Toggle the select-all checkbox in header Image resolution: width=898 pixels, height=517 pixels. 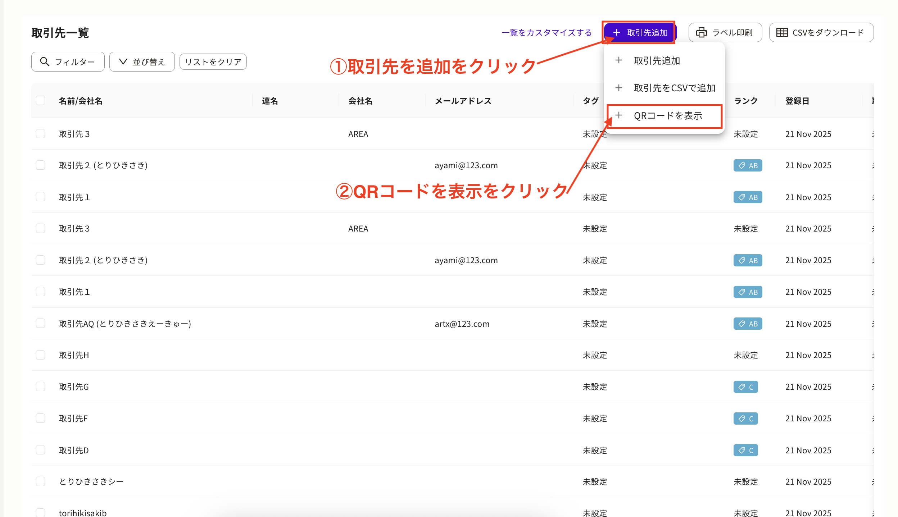tap(41, 100)
